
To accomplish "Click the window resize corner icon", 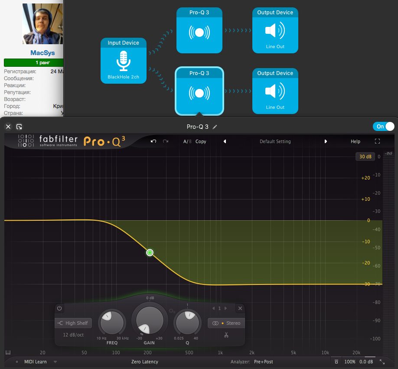I will pos(382,362).
